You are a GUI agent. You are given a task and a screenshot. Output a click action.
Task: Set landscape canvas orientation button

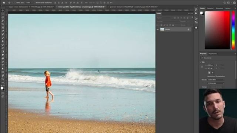point(213,73)
